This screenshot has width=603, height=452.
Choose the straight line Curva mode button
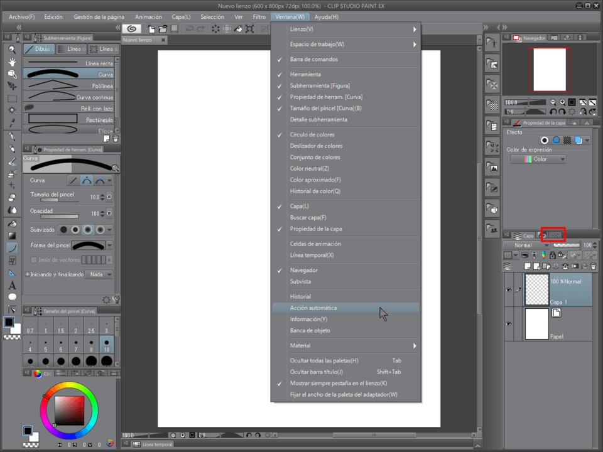(73, 180)
